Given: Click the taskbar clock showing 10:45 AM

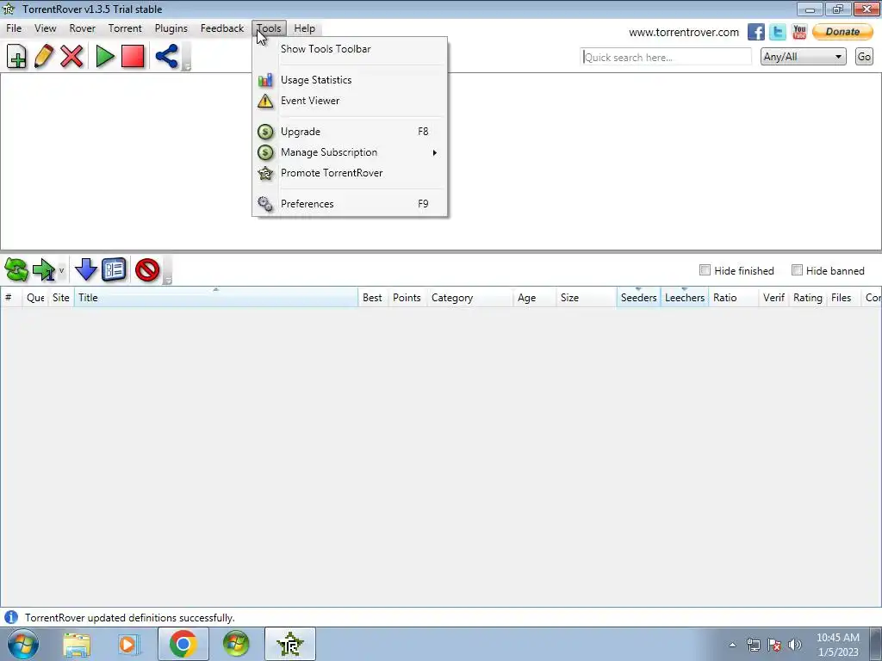Looking at the screenshot, I should (x=837, y=645).
